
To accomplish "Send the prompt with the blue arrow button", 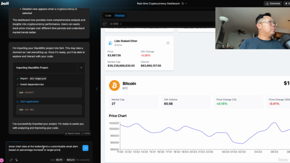I will [x=85, y=148].
